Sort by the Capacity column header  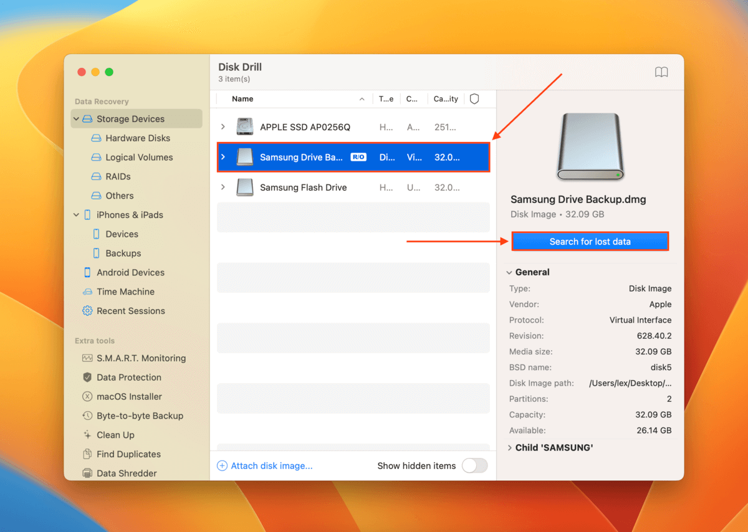click(446, 99)
